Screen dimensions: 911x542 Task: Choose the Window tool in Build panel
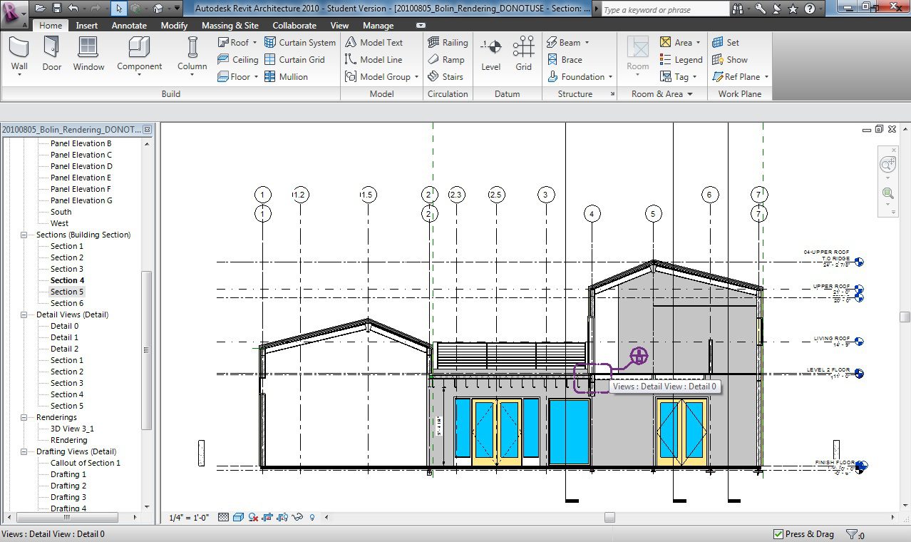(88, 48)
